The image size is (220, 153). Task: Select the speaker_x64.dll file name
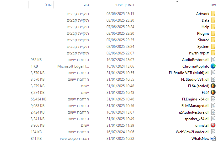tap(197, 119)
